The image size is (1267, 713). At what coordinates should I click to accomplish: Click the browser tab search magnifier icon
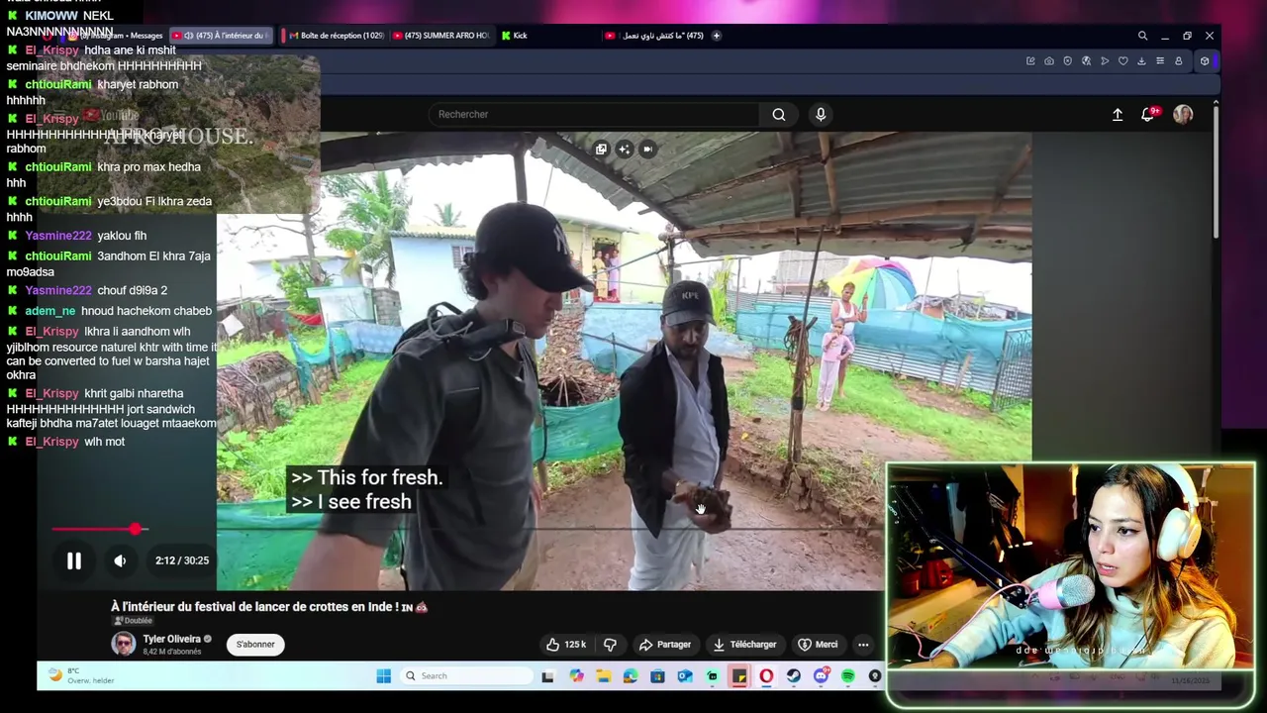click(1142, 36)
